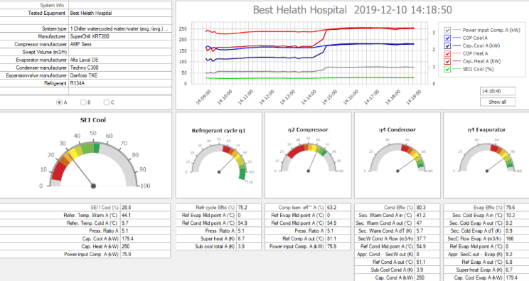Image resolution: width=529 pixels, height=281 pixels.
Task: Select circuit A radio button
Action: (60, 102)
